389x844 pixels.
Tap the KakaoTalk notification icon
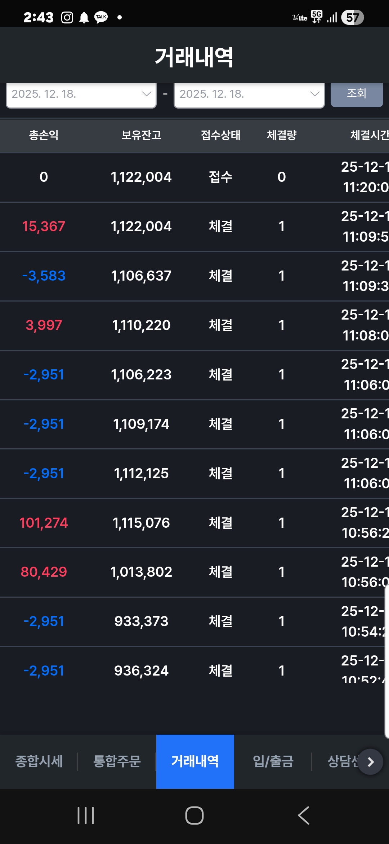pyautogui.click(x=101, y=17)
